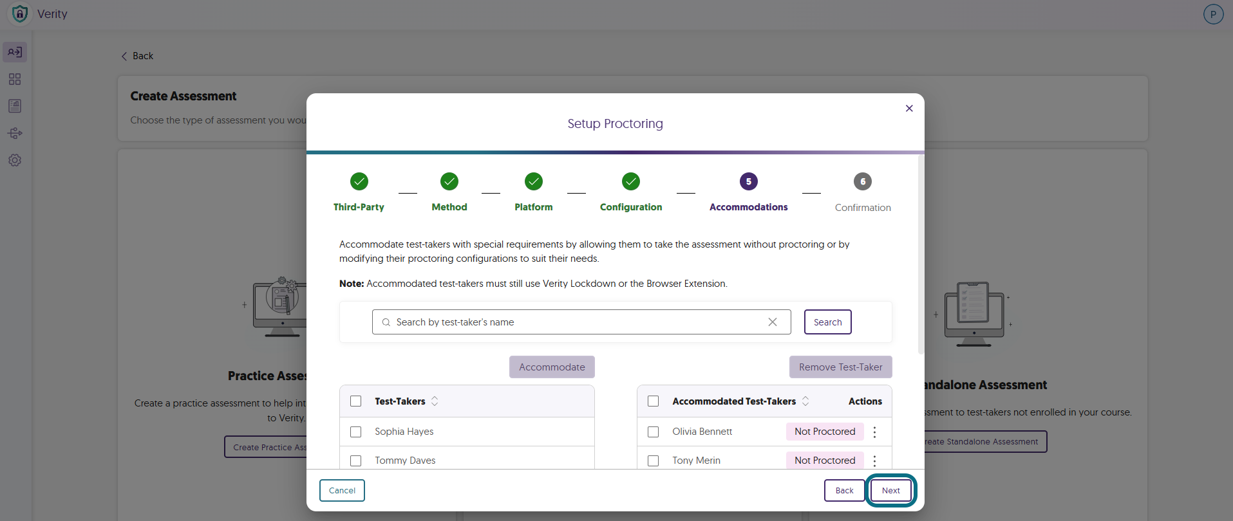Open the dashboard grid sidebar icon
Image resolution: width=1233 pixels, height=521 pixels.
point(15,79)
